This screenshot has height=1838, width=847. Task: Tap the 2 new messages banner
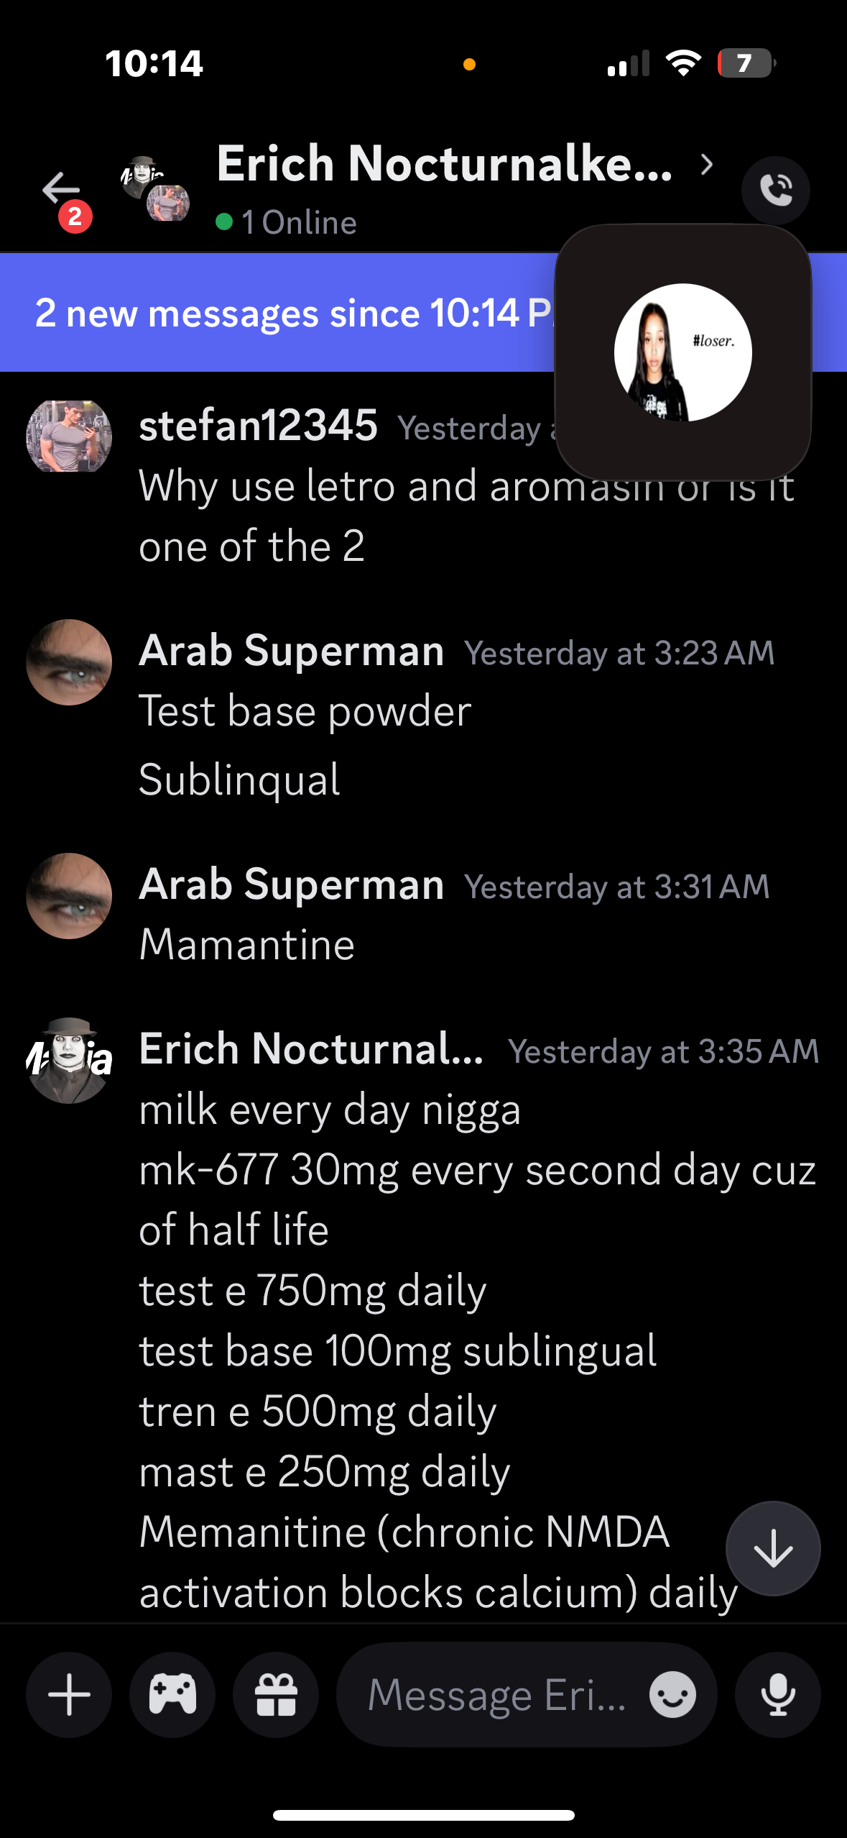[287, 313]
